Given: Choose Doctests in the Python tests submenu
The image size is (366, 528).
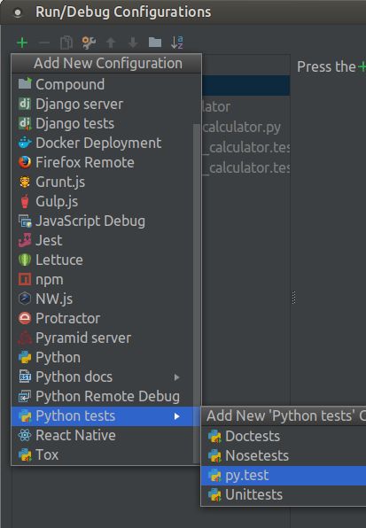Looking at the screenshot, I should pyautogui.click(x=284, y=436).
